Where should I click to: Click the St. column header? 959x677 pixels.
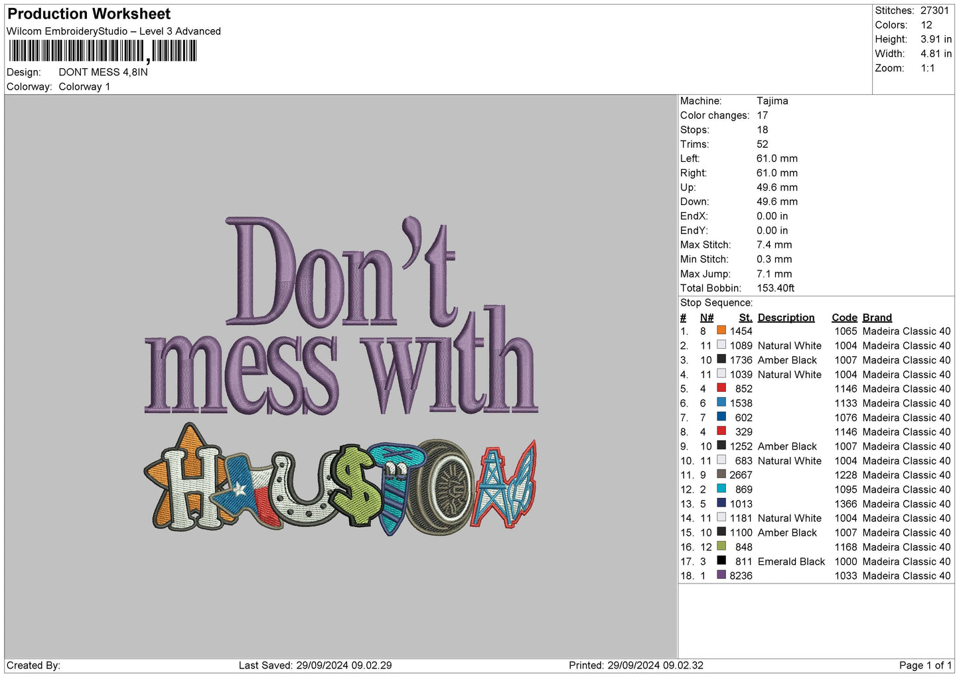(745, 318)
